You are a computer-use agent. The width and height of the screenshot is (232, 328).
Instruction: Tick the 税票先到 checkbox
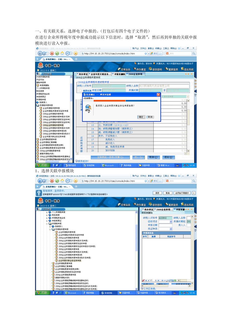[80, 90]
